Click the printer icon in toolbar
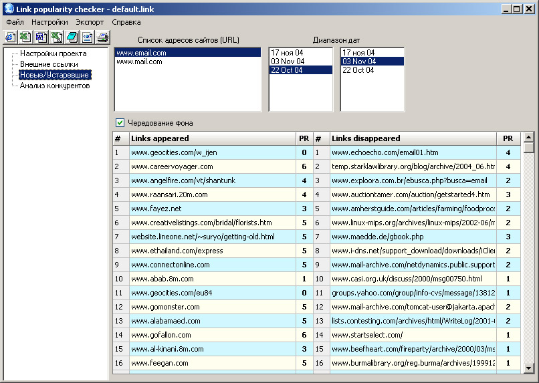This screenshot has width=539, height=383. click(102, 37)
